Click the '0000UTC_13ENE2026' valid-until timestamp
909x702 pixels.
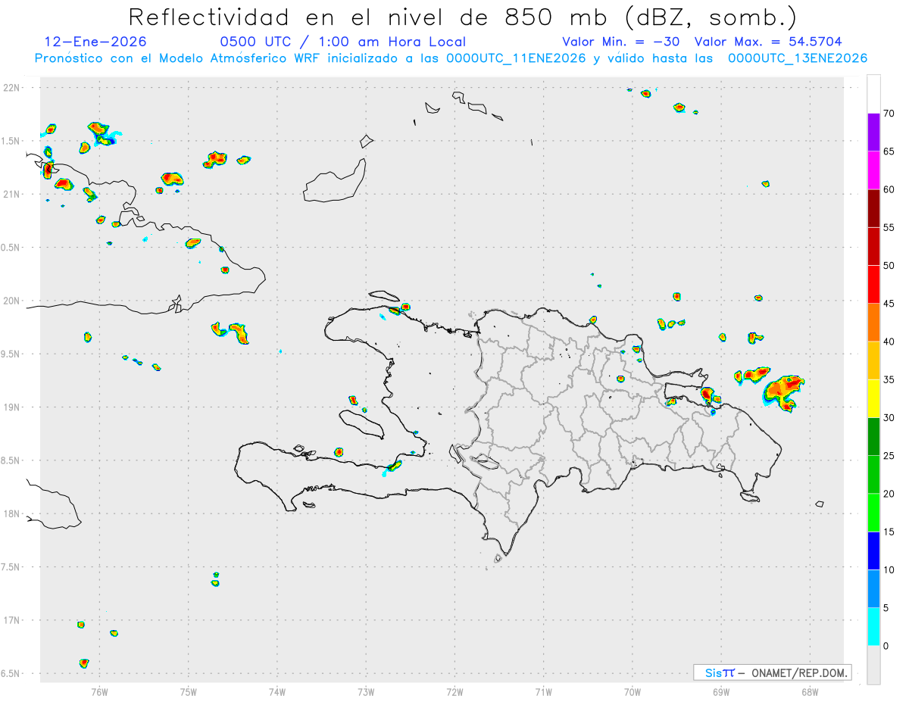(798, 58)
